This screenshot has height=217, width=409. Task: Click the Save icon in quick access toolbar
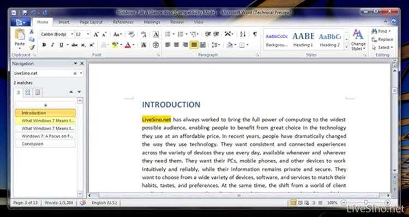(x=25, y=12)
